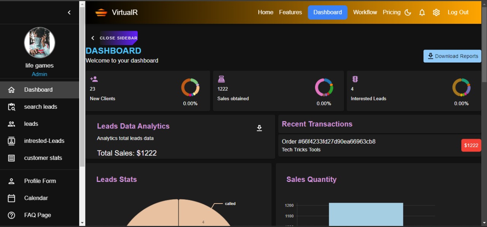Click the intrested-Leads icon
Image resolution: width=487 pixels, height=227 pixels.
pyautogui.click(x=11, y=141)
